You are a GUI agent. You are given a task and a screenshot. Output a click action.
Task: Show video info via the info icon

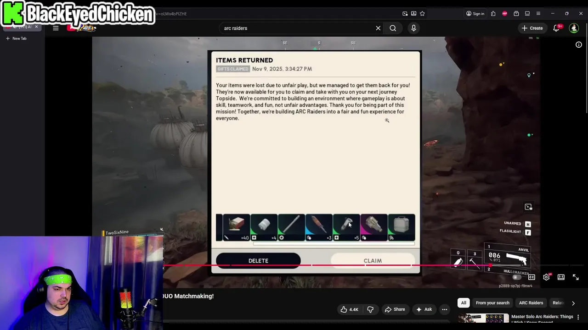579,44
